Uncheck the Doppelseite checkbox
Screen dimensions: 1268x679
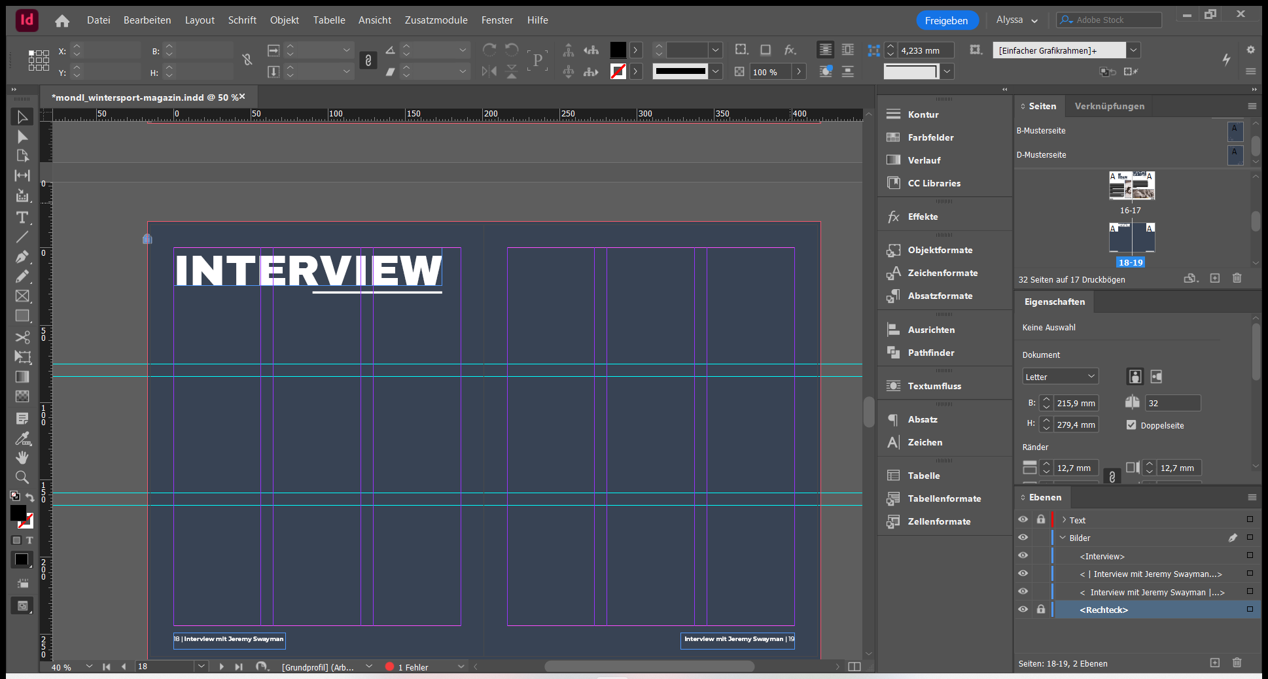[1131, 425]
